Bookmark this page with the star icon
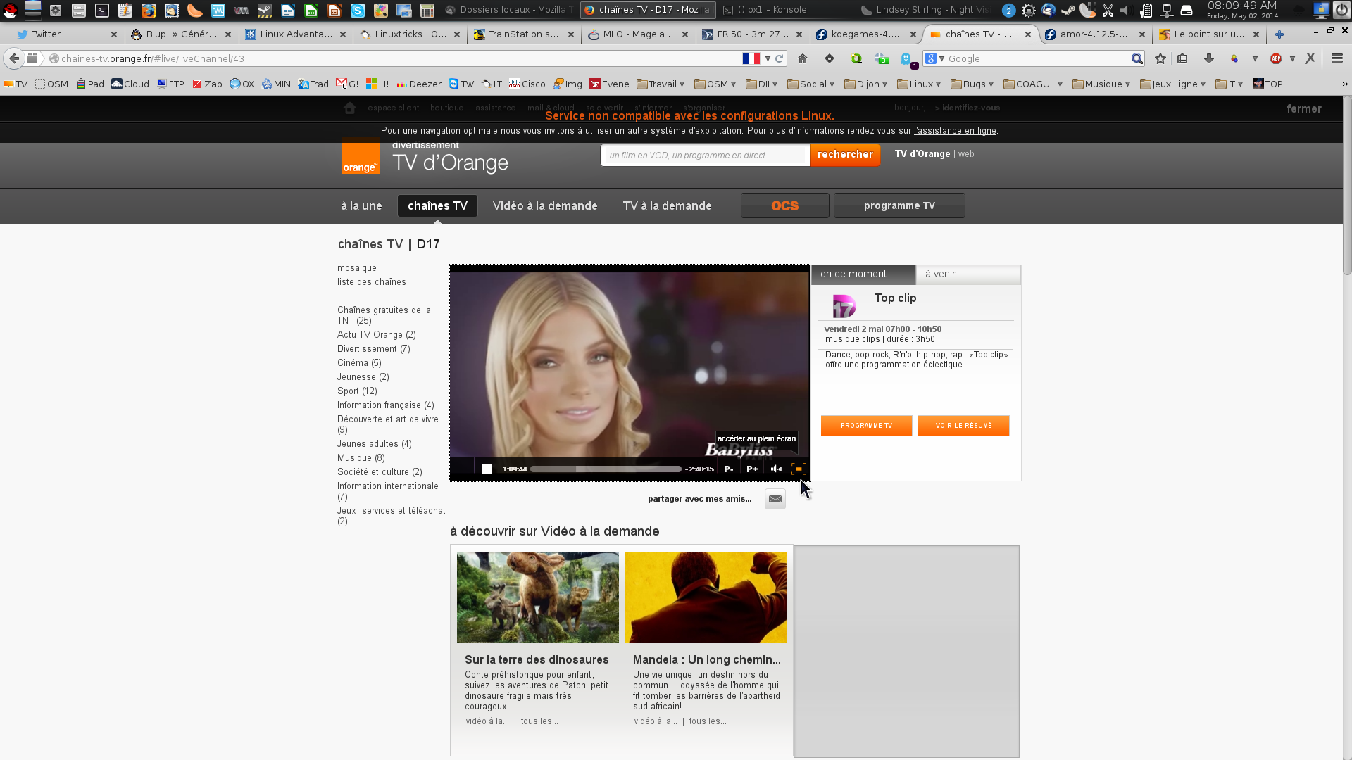 [1160, 59]
